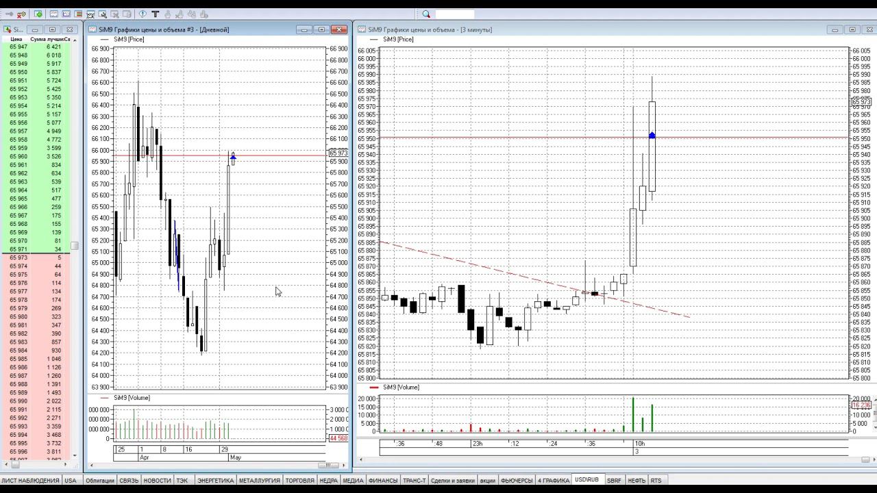The width and height of the screenshot is (877, 493).
Task: Click the 44 568 volume label on daily chart
Action: tap(338, 438)
